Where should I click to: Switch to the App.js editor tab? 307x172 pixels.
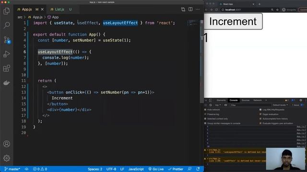(27, 10)
